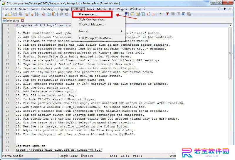Start macro recording with red dot icon
Screen dimensions: 235x160
coord(167,14)
